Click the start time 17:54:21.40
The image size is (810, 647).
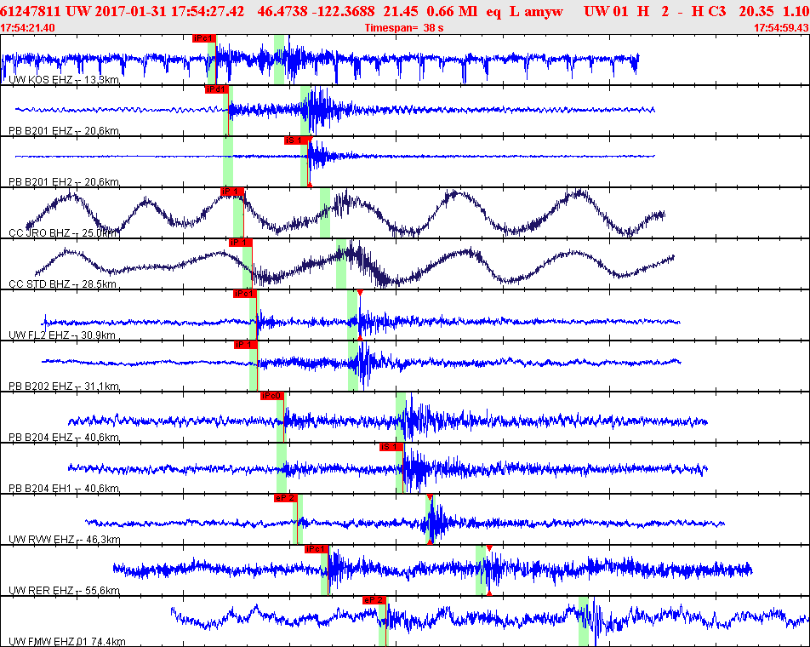click(27, 28)
